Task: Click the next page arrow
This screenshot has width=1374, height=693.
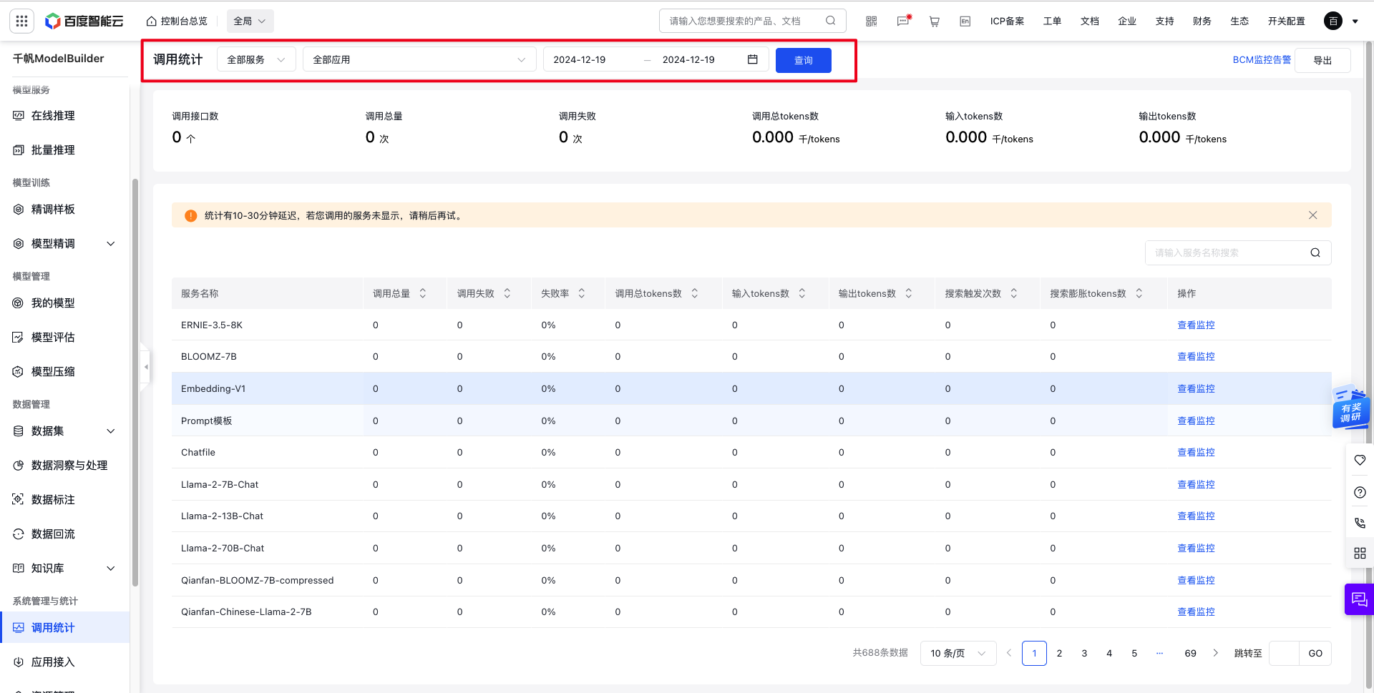Action: tap(1215, 653)
